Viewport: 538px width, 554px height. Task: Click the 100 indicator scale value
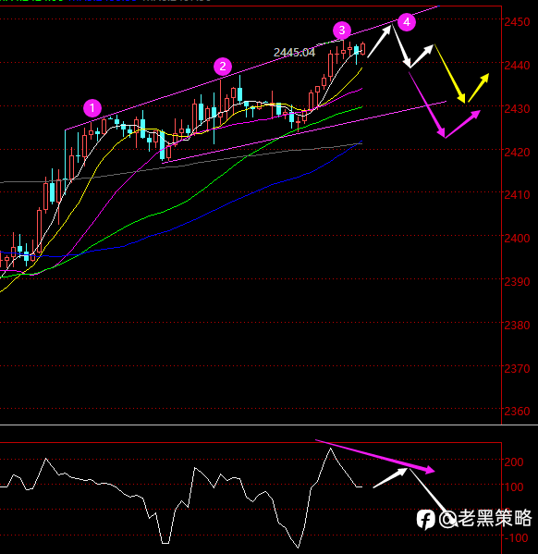[514, 487]
